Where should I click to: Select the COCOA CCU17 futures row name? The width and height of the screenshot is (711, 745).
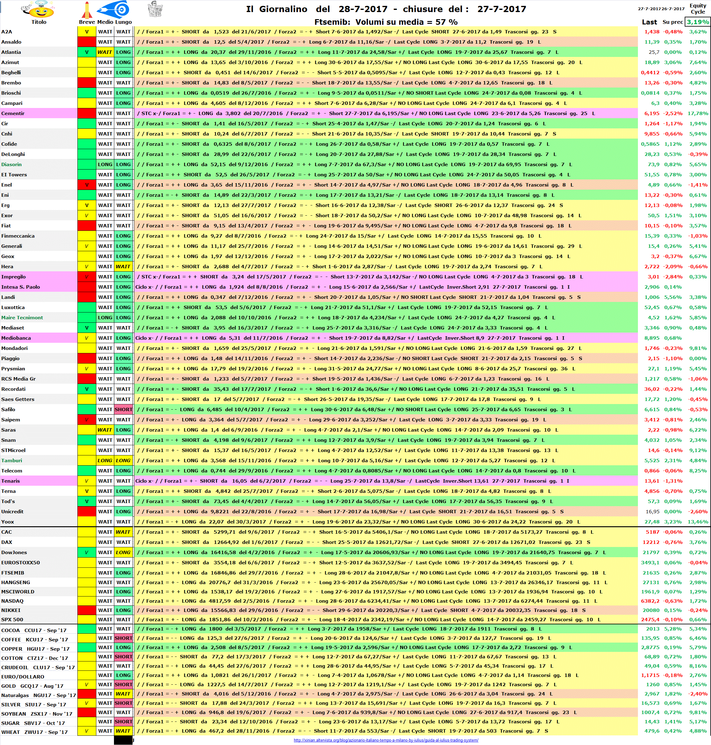[34, 630]
